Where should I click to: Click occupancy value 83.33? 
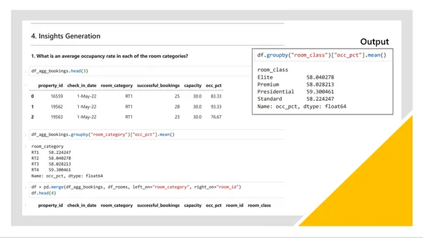coord(216,96)
